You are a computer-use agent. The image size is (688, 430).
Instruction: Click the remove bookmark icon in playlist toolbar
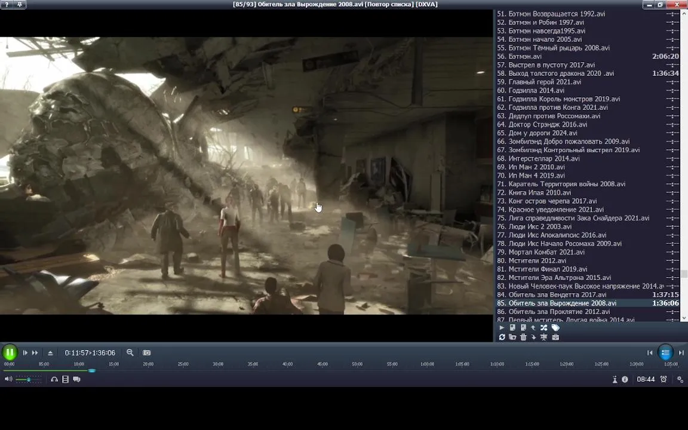click(x=523, y=327)
